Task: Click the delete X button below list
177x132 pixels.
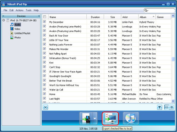Action: point(45,107)
